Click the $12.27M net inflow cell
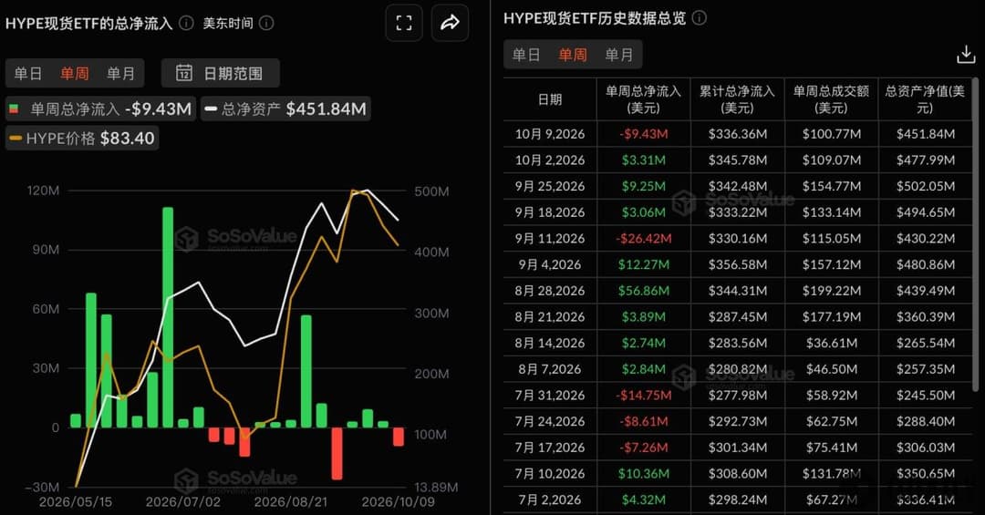This screenshot has height=515, width=985. point(643,264)
